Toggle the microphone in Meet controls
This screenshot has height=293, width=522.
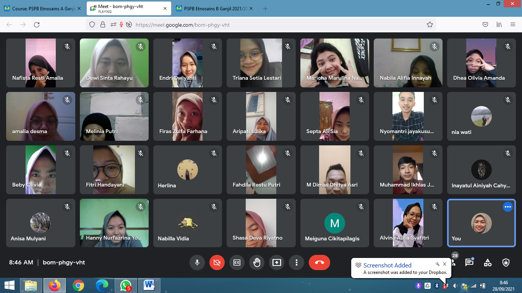(197, 262)
